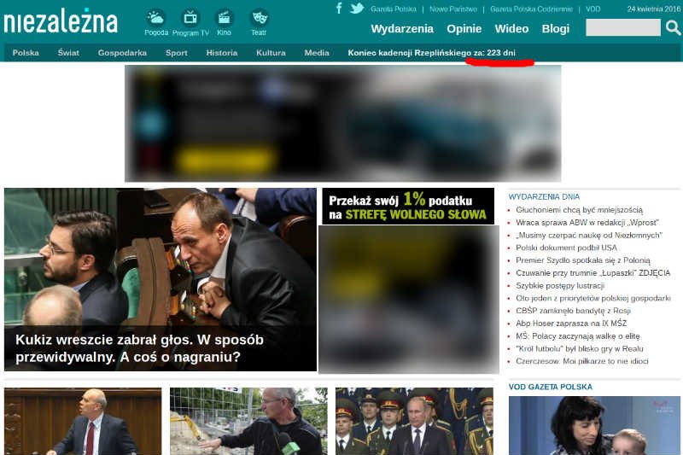Viewport: 683px width, 455px height.
Task: Select the Historia category tab
Action: point(222,53)
